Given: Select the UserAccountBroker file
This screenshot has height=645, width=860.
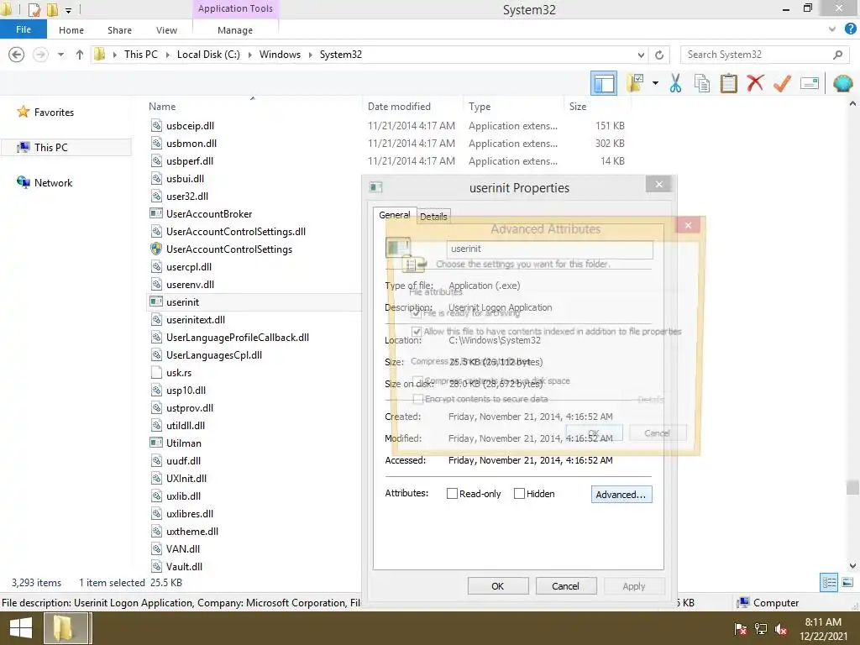Looking at the screenshot, I should [x=209, y=214].
